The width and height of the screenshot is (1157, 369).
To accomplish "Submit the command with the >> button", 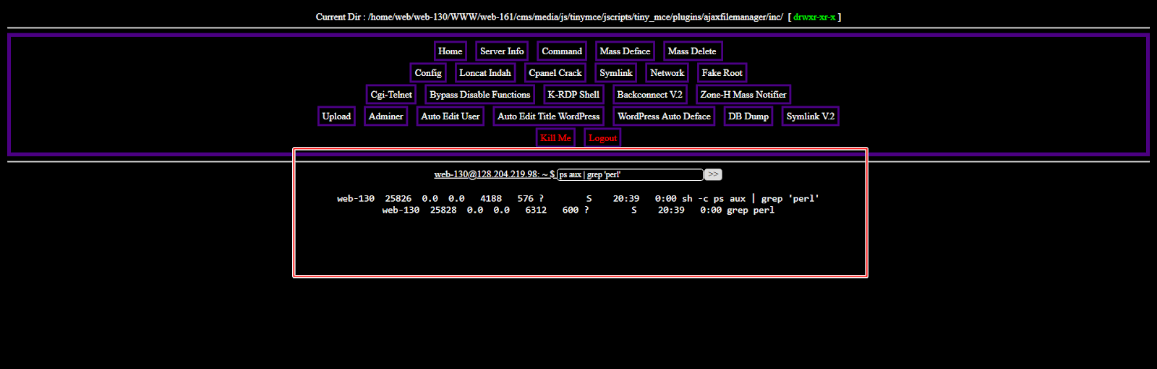I will [713, 174].
